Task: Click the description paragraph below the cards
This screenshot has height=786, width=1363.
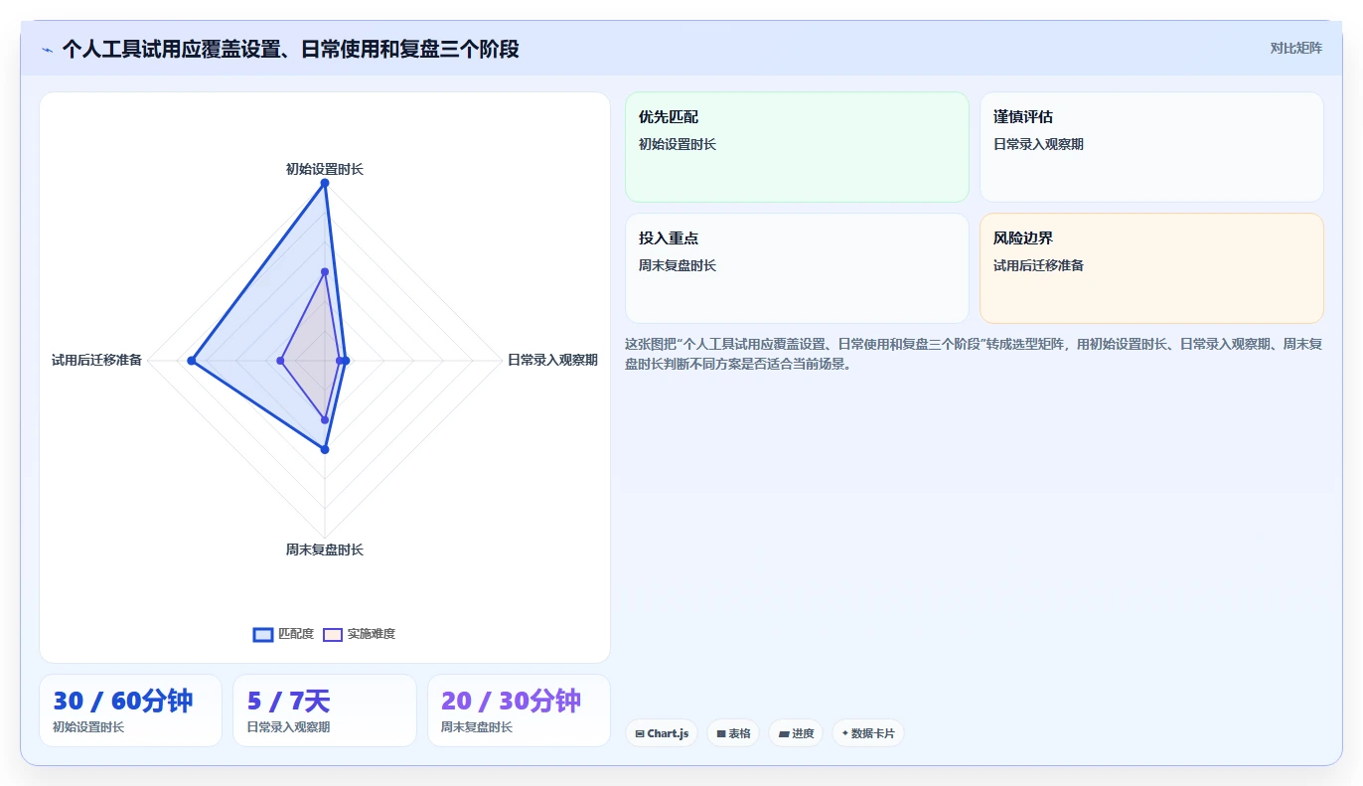Action: coord(974,354)
